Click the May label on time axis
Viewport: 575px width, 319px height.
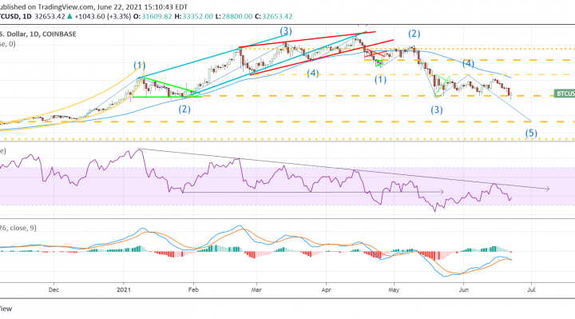click(394, 289)
